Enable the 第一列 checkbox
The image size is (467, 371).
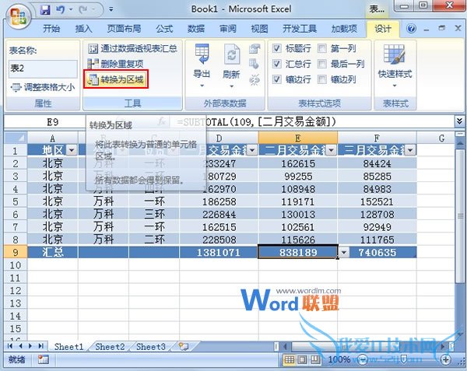point(322,48)
